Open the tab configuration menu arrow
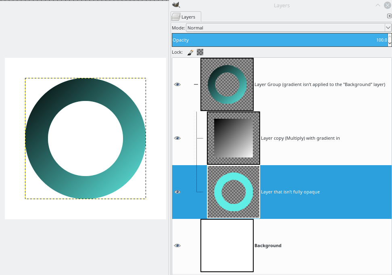Screen dimensions: 392x275 click(389, 16)
